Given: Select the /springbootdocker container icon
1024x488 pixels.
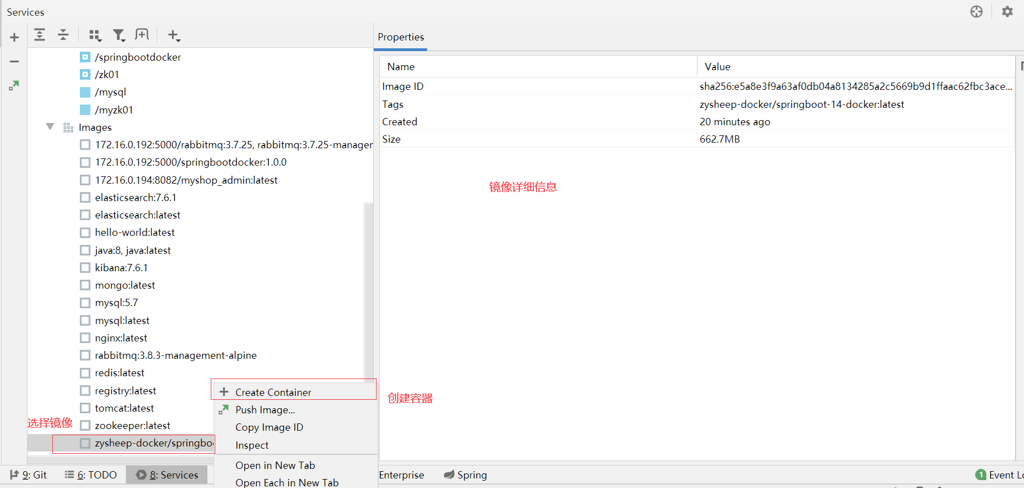Looking at the screenshot, I should tap(85, 57).
